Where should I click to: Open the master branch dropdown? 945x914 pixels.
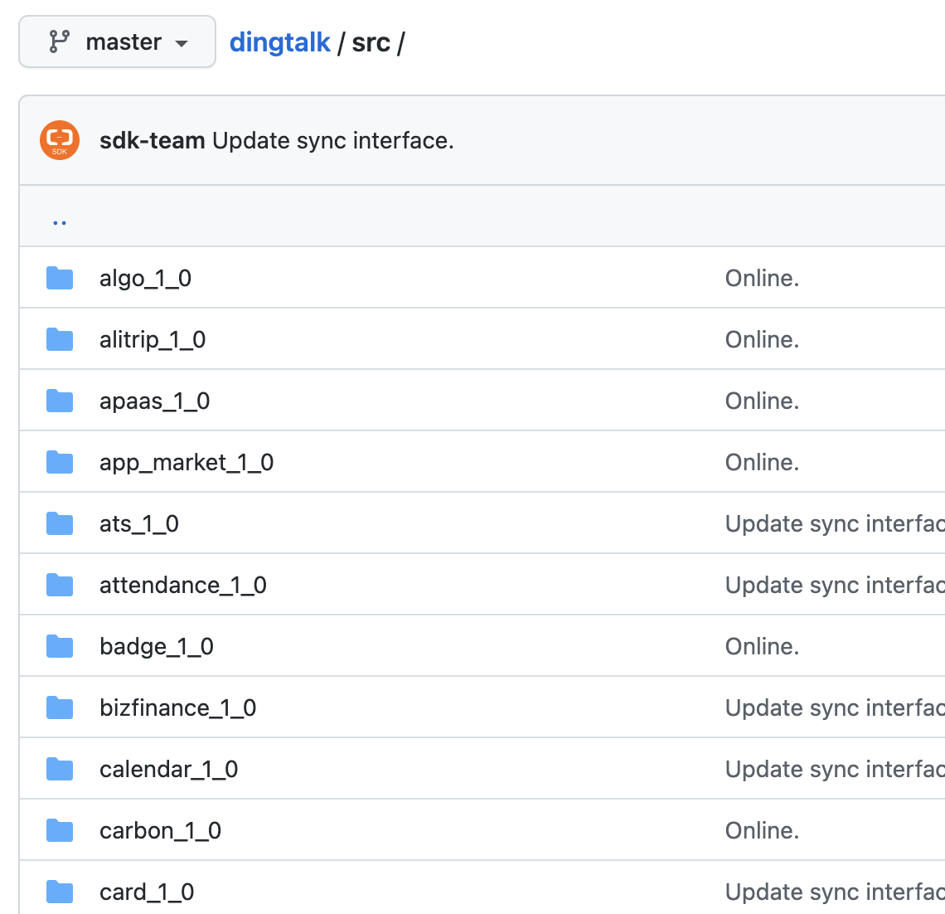tap(117, 42)
